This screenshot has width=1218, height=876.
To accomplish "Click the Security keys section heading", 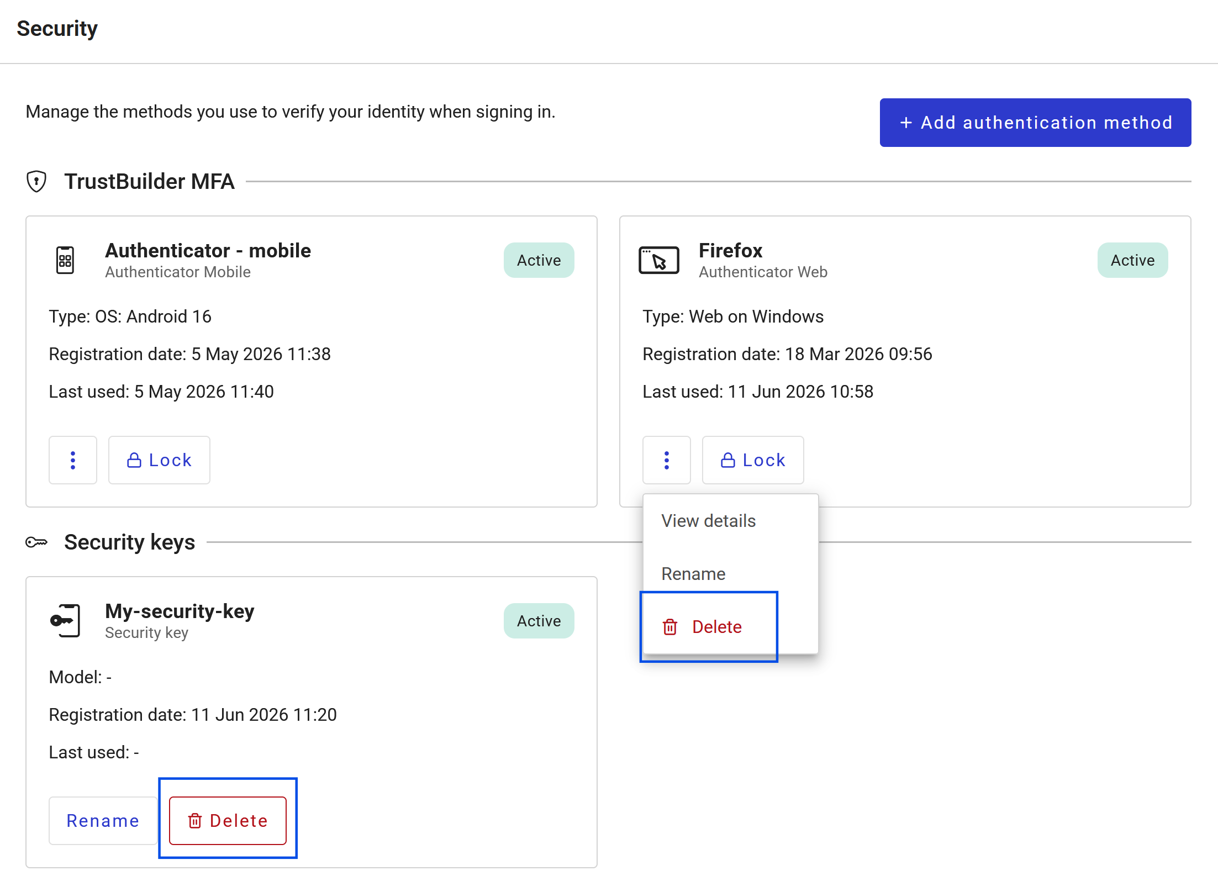I will click(130, 542).
